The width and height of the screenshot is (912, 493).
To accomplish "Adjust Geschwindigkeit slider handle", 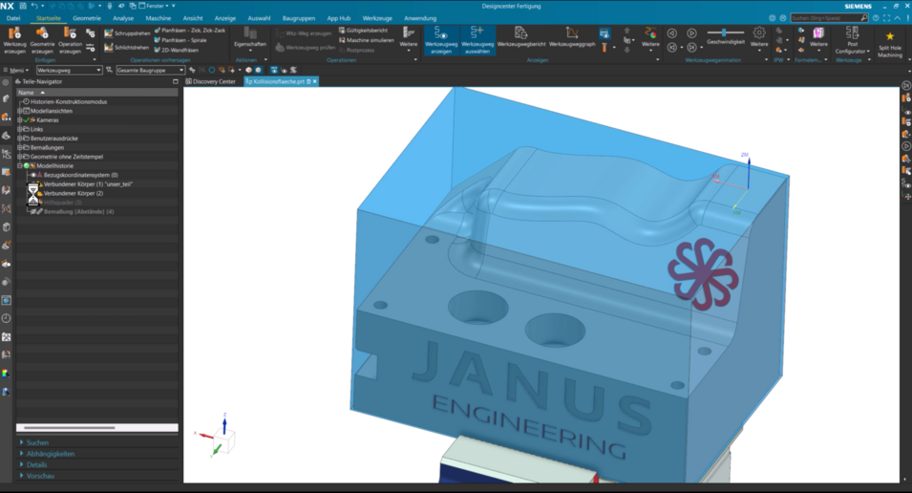I will click(x=724, y=32).
